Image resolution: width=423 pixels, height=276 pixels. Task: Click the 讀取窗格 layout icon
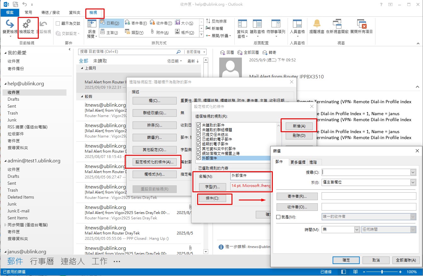(257, 24)
